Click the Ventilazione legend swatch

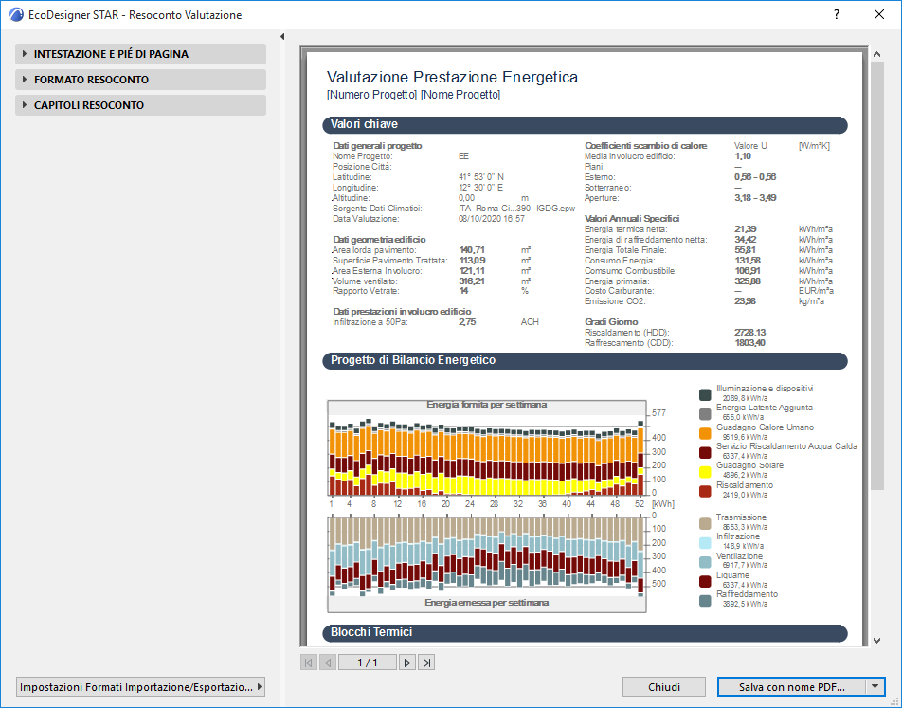tap(705, 562)
